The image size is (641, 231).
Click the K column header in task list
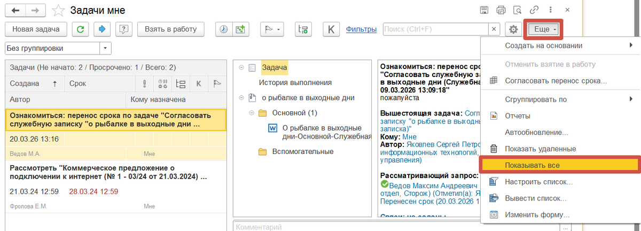pos(199,83)
